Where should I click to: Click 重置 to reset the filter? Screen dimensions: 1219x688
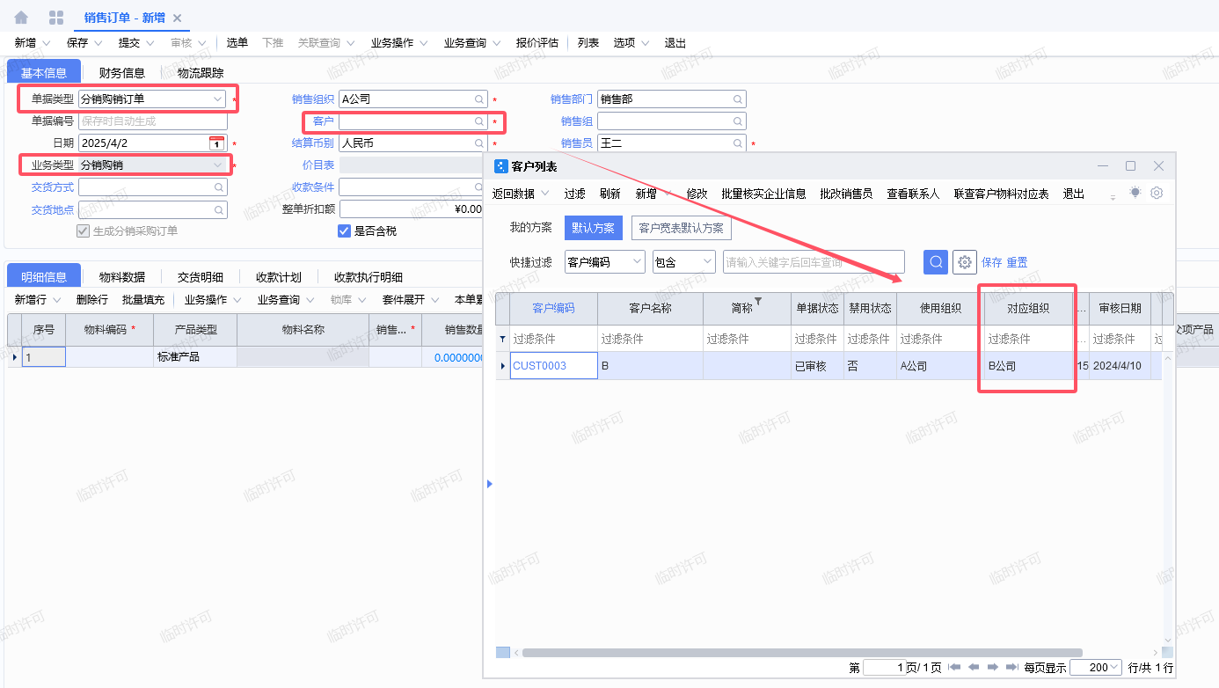coord(1017,262)
